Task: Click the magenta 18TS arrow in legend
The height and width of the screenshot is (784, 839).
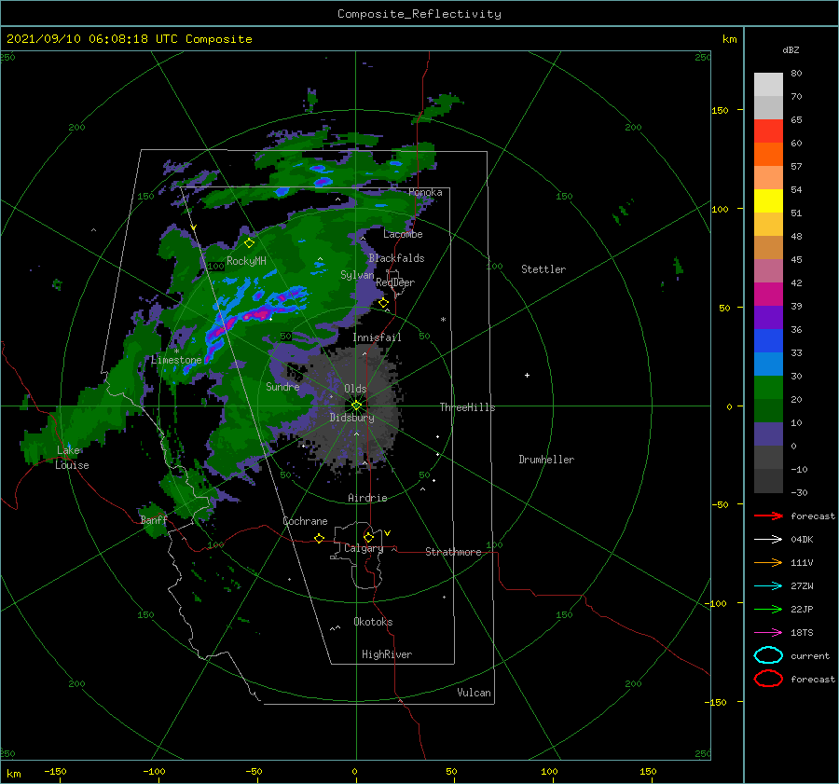Action: (x=768, y=633)
